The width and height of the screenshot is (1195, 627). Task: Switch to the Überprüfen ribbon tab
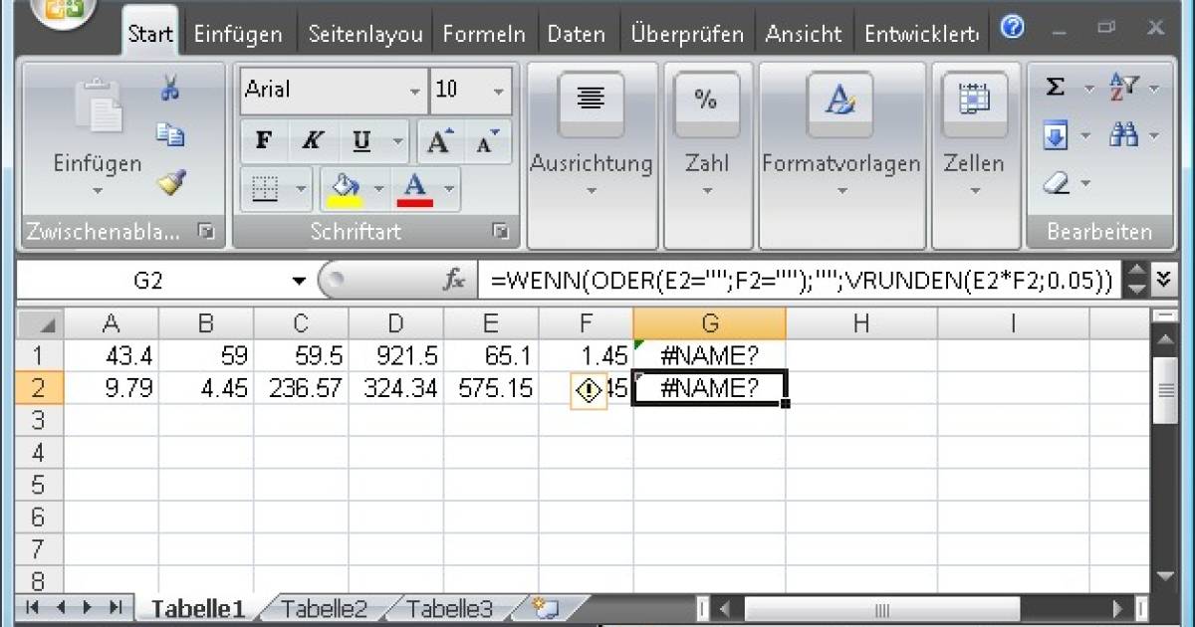click(687, 34)
